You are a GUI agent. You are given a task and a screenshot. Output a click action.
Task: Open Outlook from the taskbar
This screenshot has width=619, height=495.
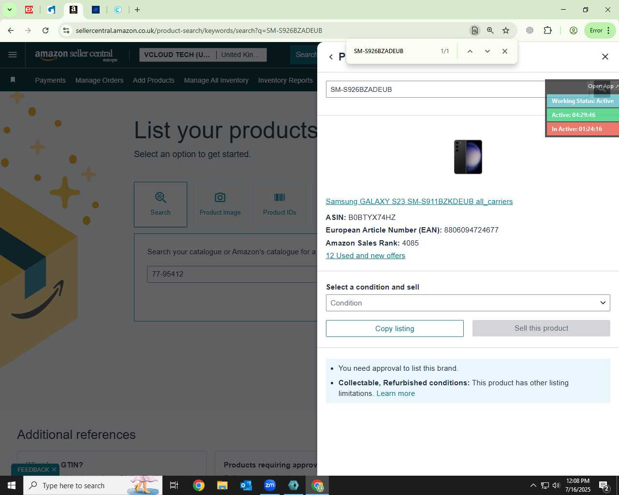246,485
